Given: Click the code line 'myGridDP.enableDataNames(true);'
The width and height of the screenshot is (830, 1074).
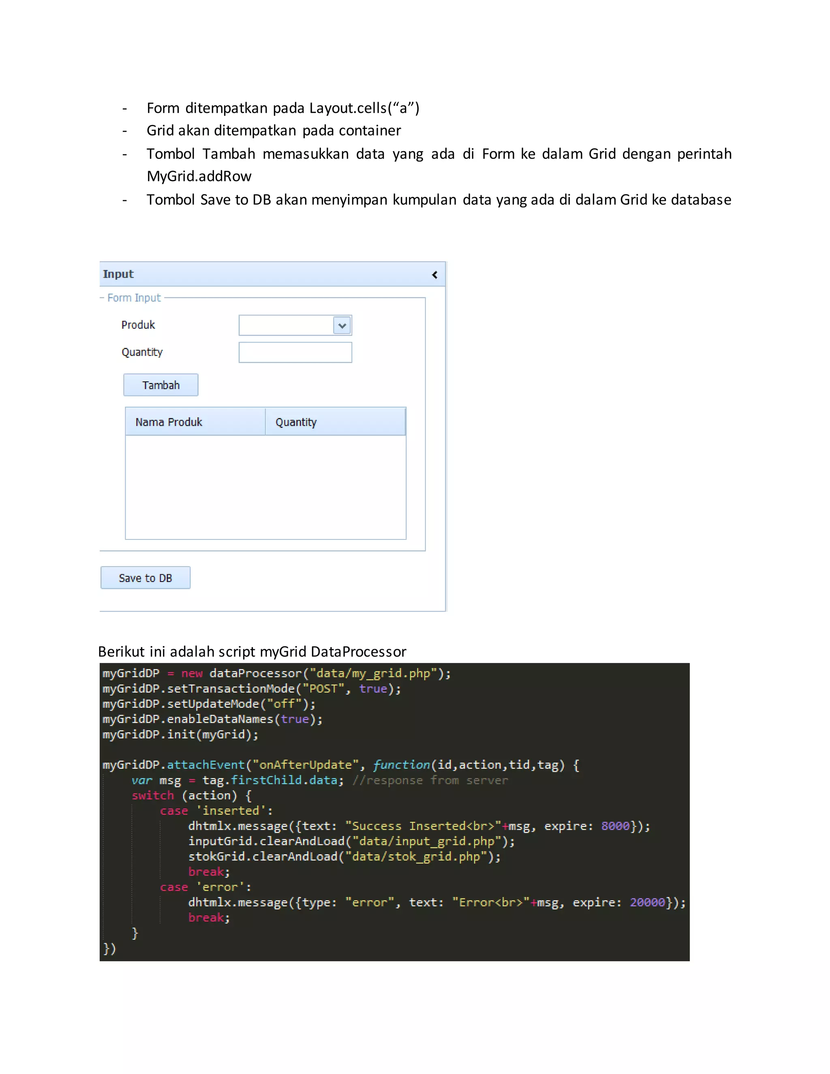Looking at the screenshot, I should (212, 719).
